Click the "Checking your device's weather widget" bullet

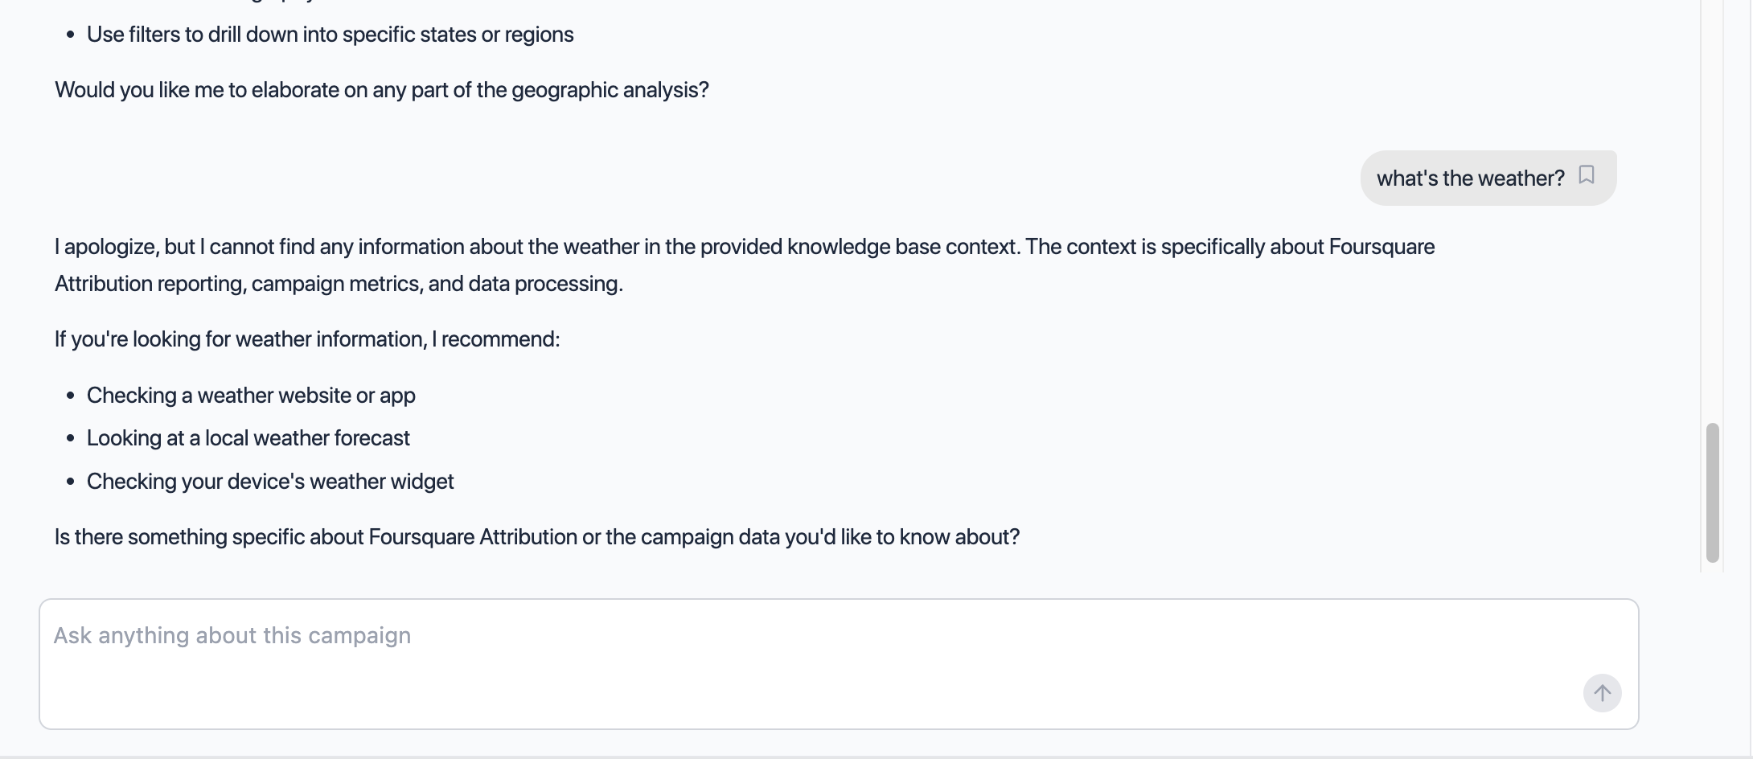(x=270, y=482)
